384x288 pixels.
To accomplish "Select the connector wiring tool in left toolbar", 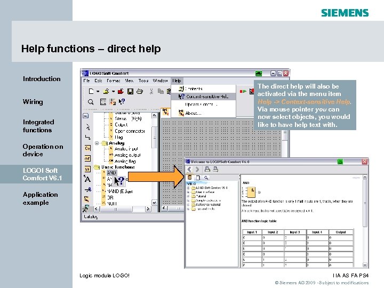I will pyautogui.click(x=87, y=138).
